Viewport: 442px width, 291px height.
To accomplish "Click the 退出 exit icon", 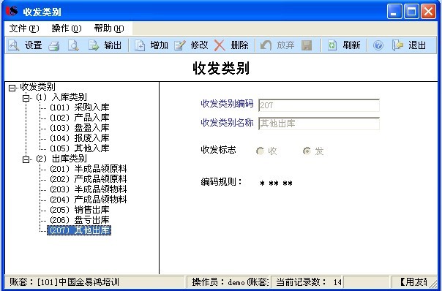I will click(398, 45).
